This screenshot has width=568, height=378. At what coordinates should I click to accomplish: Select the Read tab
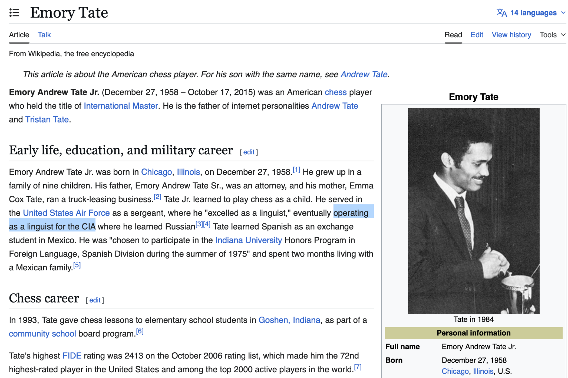[x=453, y=35]
